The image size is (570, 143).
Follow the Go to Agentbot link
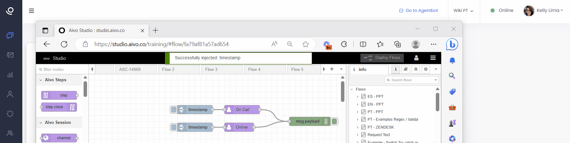pos(419,11)
